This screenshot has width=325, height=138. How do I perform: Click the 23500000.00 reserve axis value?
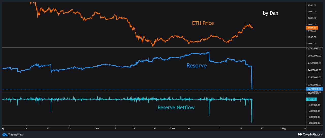tap(315, 77)
